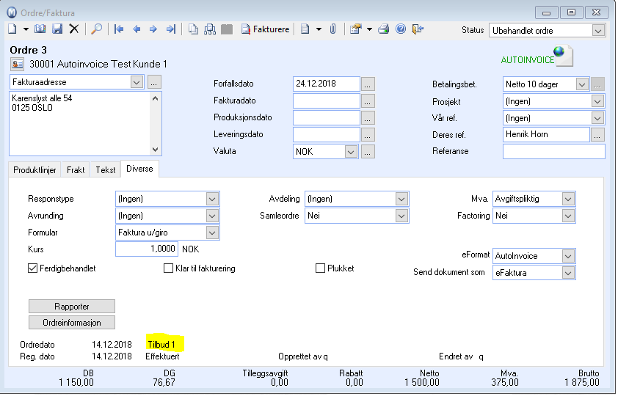Click up arrow of address scrollbar
618x399 pixels.
[156, 98]
